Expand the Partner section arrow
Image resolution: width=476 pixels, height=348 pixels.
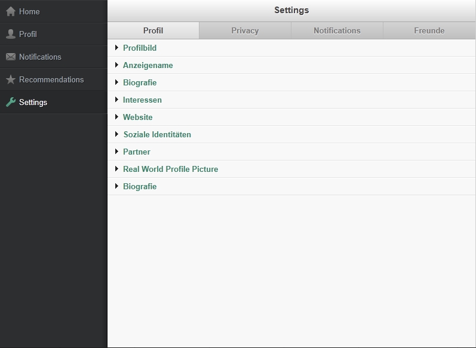[117, 152]
